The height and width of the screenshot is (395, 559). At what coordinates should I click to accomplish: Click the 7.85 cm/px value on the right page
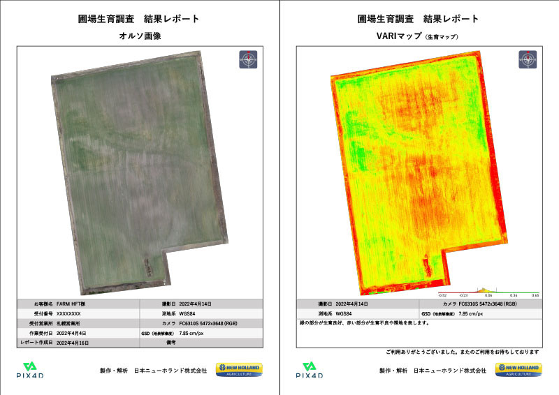click(471, 314)
